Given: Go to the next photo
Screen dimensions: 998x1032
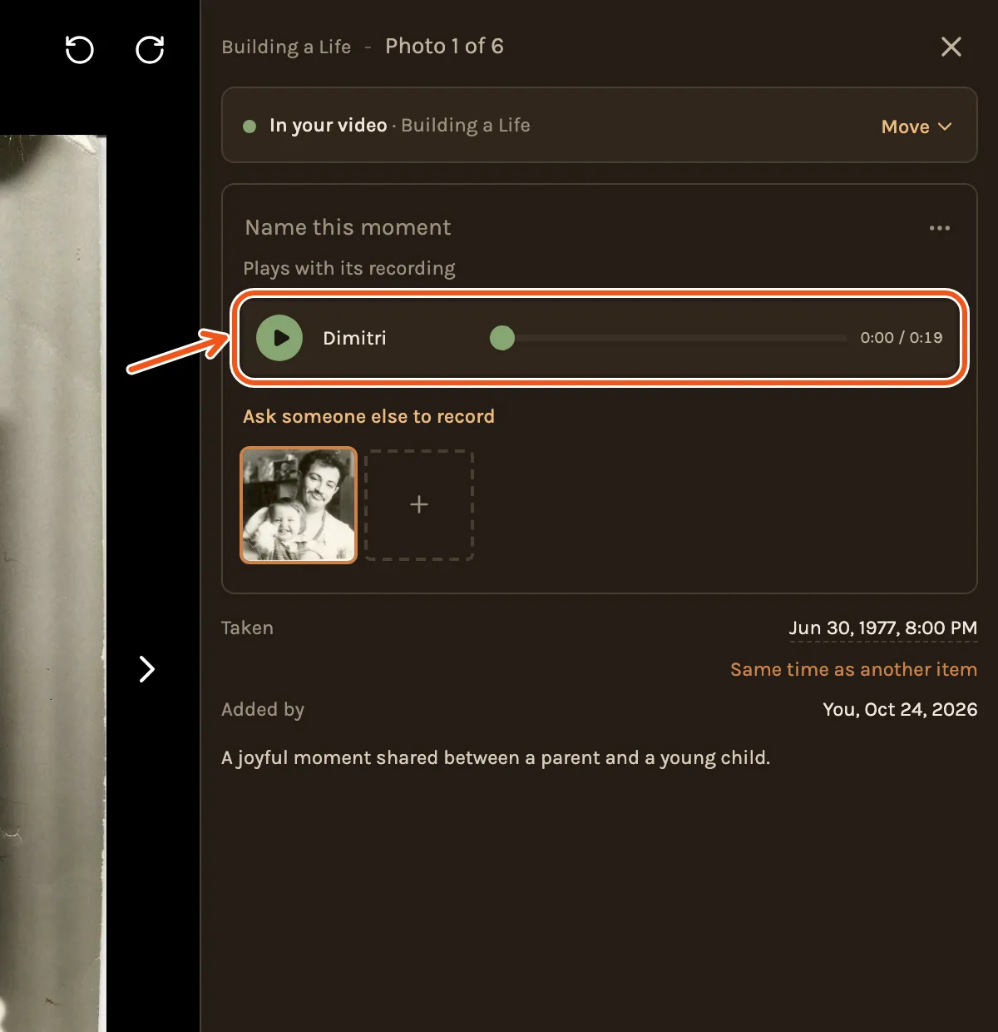Looking at the screenshot, I should (147, 669).
